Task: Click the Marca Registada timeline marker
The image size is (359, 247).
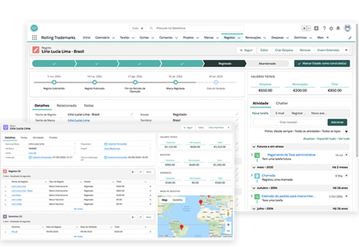Action: point(176,82)
